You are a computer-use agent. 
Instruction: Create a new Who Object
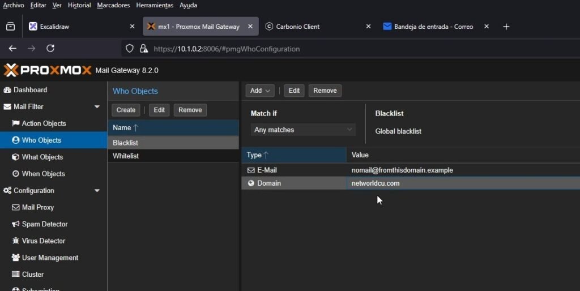[126, 110]
